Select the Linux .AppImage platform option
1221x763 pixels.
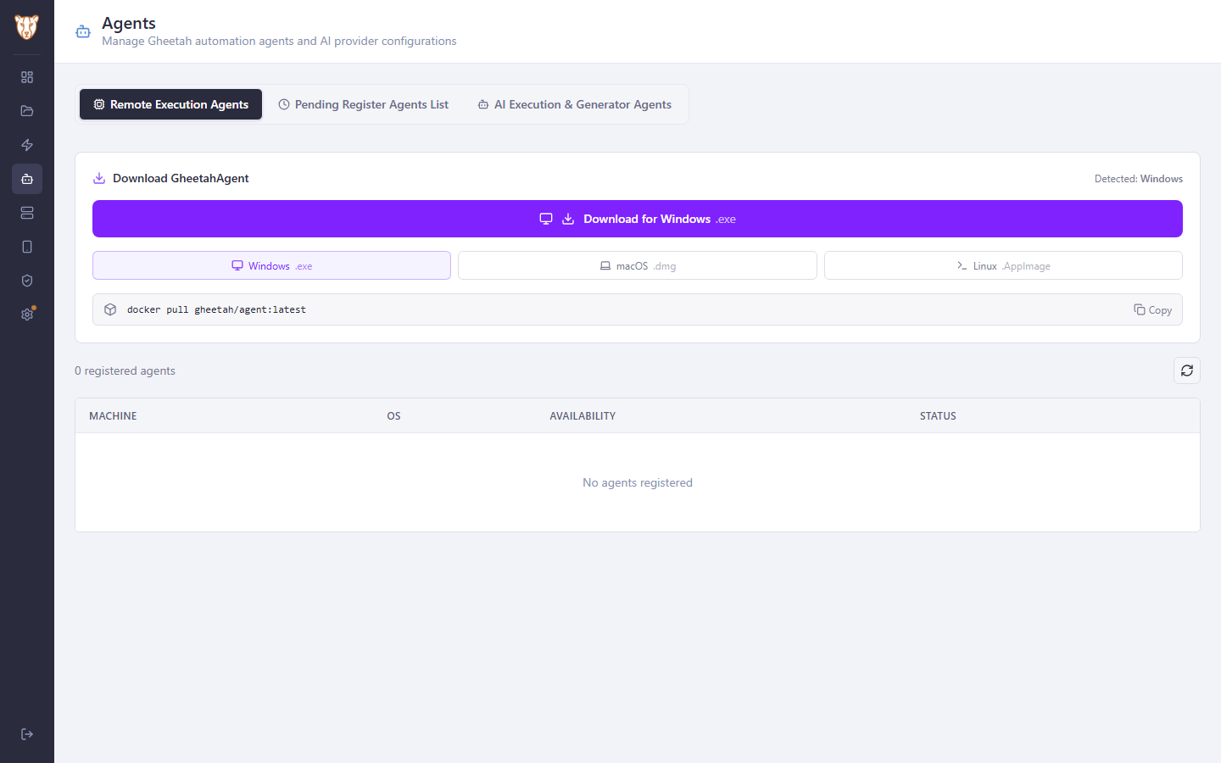click(1003, 265)
